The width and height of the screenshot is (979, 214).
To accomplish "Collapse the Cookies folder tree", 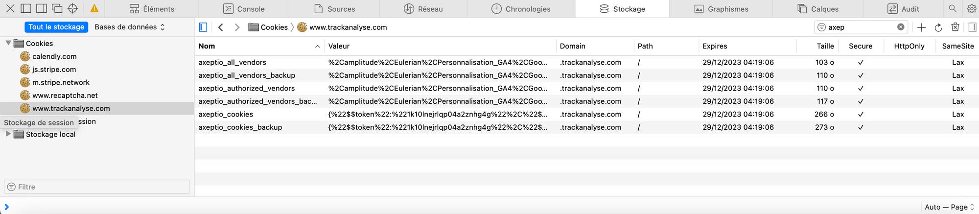I will (8, 43).
